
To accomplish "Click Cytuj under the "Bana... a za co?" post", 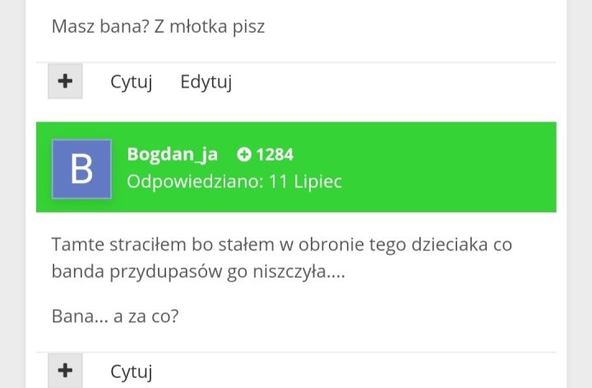I will click(x=132, y=372).
